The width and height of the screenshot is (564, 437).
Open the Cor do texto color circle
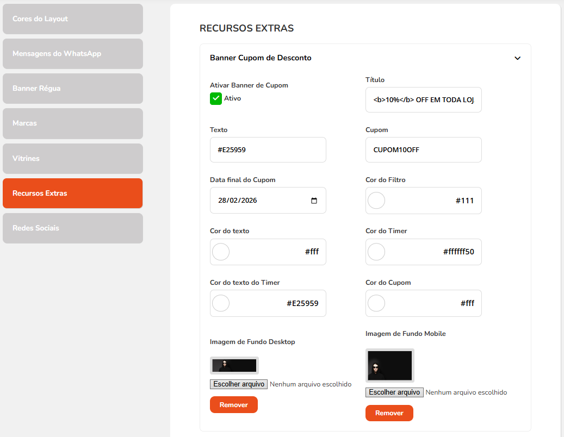(x=221, y=252)
